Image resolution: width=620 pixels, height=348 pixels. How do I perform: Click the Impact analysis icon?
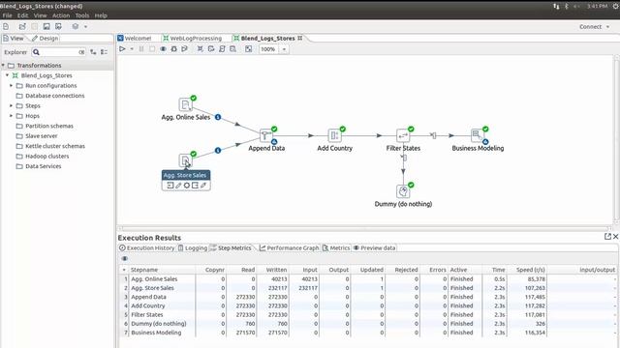click(211, 49)
